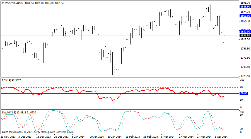
Task: Click the Stochastic 80 level axis label
Action: coord(242,115)
